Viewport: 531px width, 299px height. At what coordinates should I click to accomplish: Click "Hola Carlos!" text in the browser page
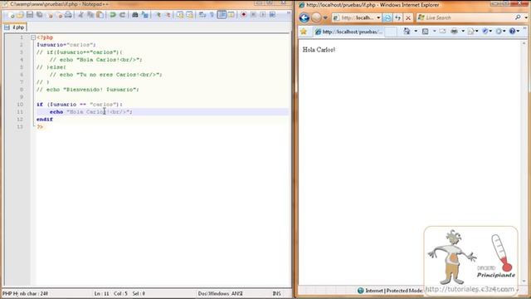point(319,50)
